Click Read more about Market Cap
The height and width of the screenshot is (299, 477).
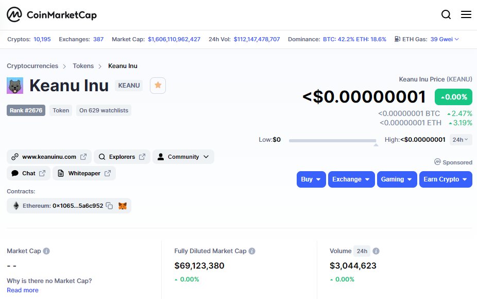(x=23, y=290)
